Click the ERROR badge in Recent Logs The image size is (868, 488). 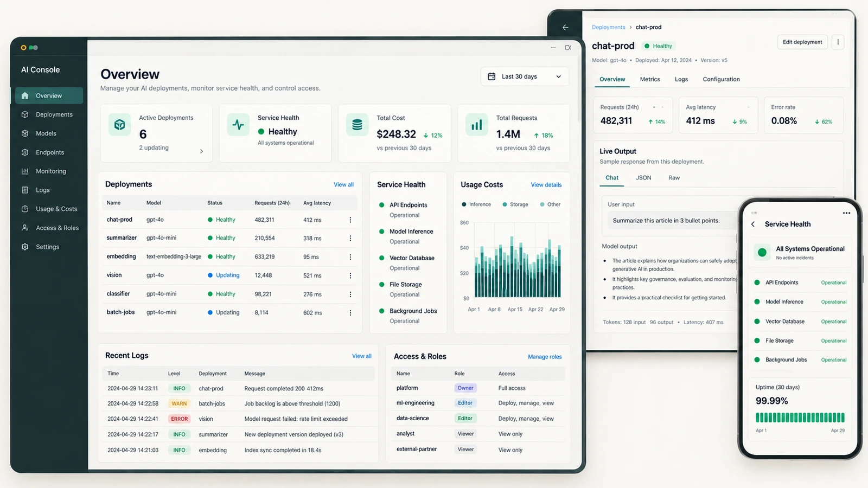(x=179, y=419)
